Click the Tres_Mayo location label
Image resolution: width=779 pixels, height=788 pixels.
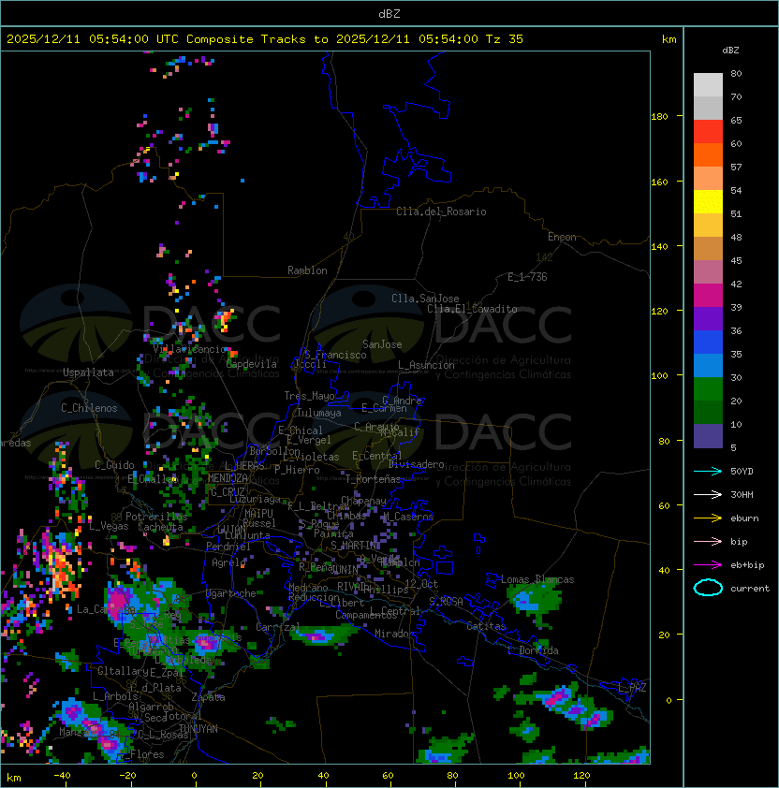309,396
